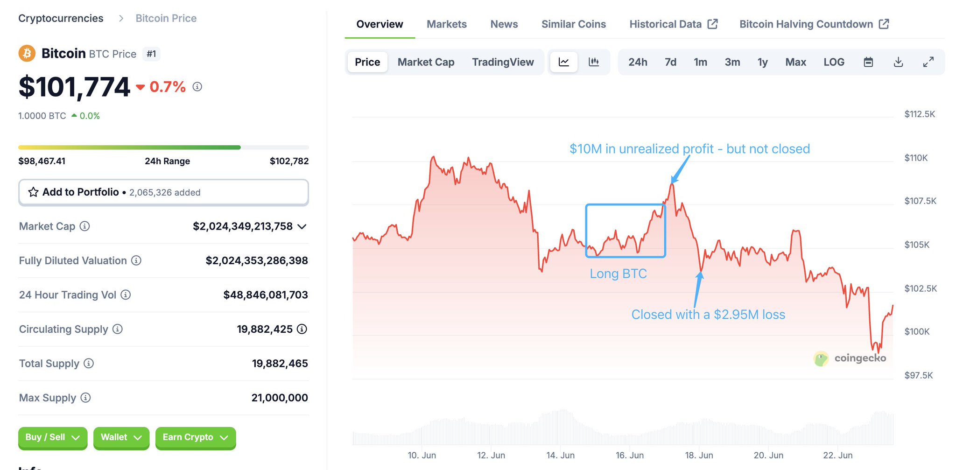Set chart range to 1m
Screen dimensions: 956x470
(x=700, y=62)
